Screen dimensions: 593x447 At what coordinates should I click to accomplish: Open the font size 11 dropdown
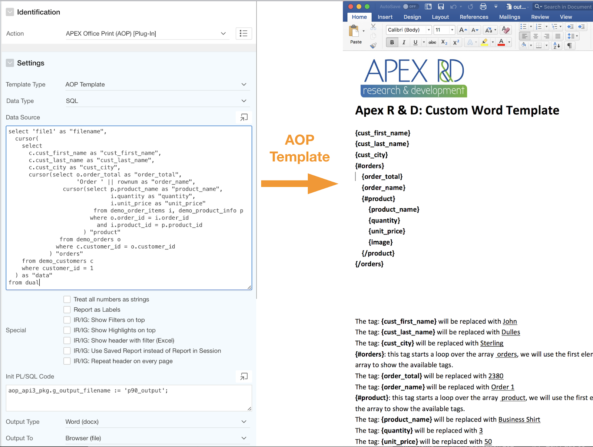pyautogui.click(x=452, y=30)
